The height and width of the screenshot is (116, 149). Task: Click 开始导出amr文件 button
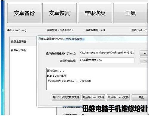click(x=118, y=97)
